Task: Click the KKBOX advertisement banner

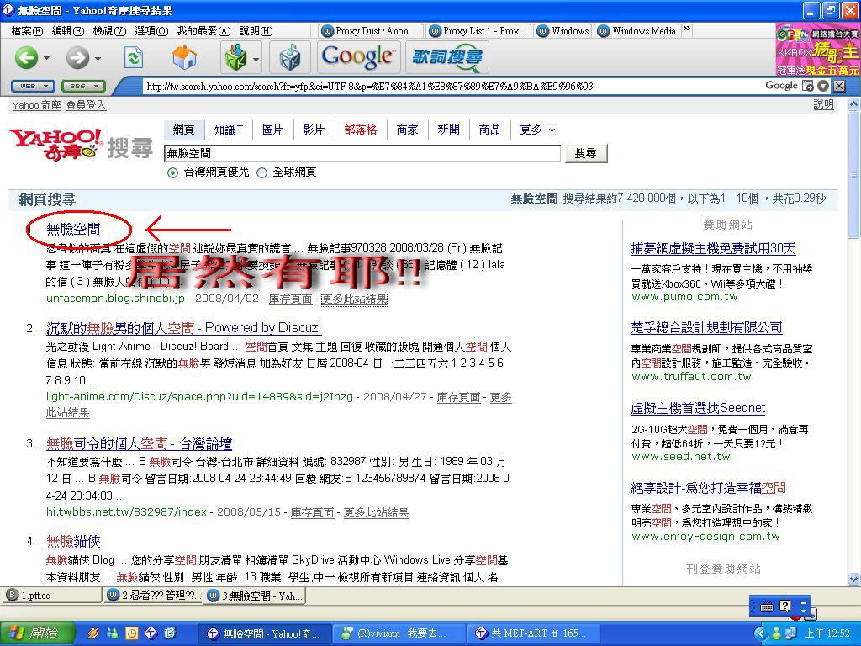Action: (818, 50)
